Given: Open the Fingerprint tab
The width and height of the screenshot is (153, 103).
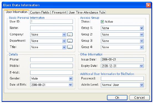Looking at the screenshot, I should coord(59,12).
